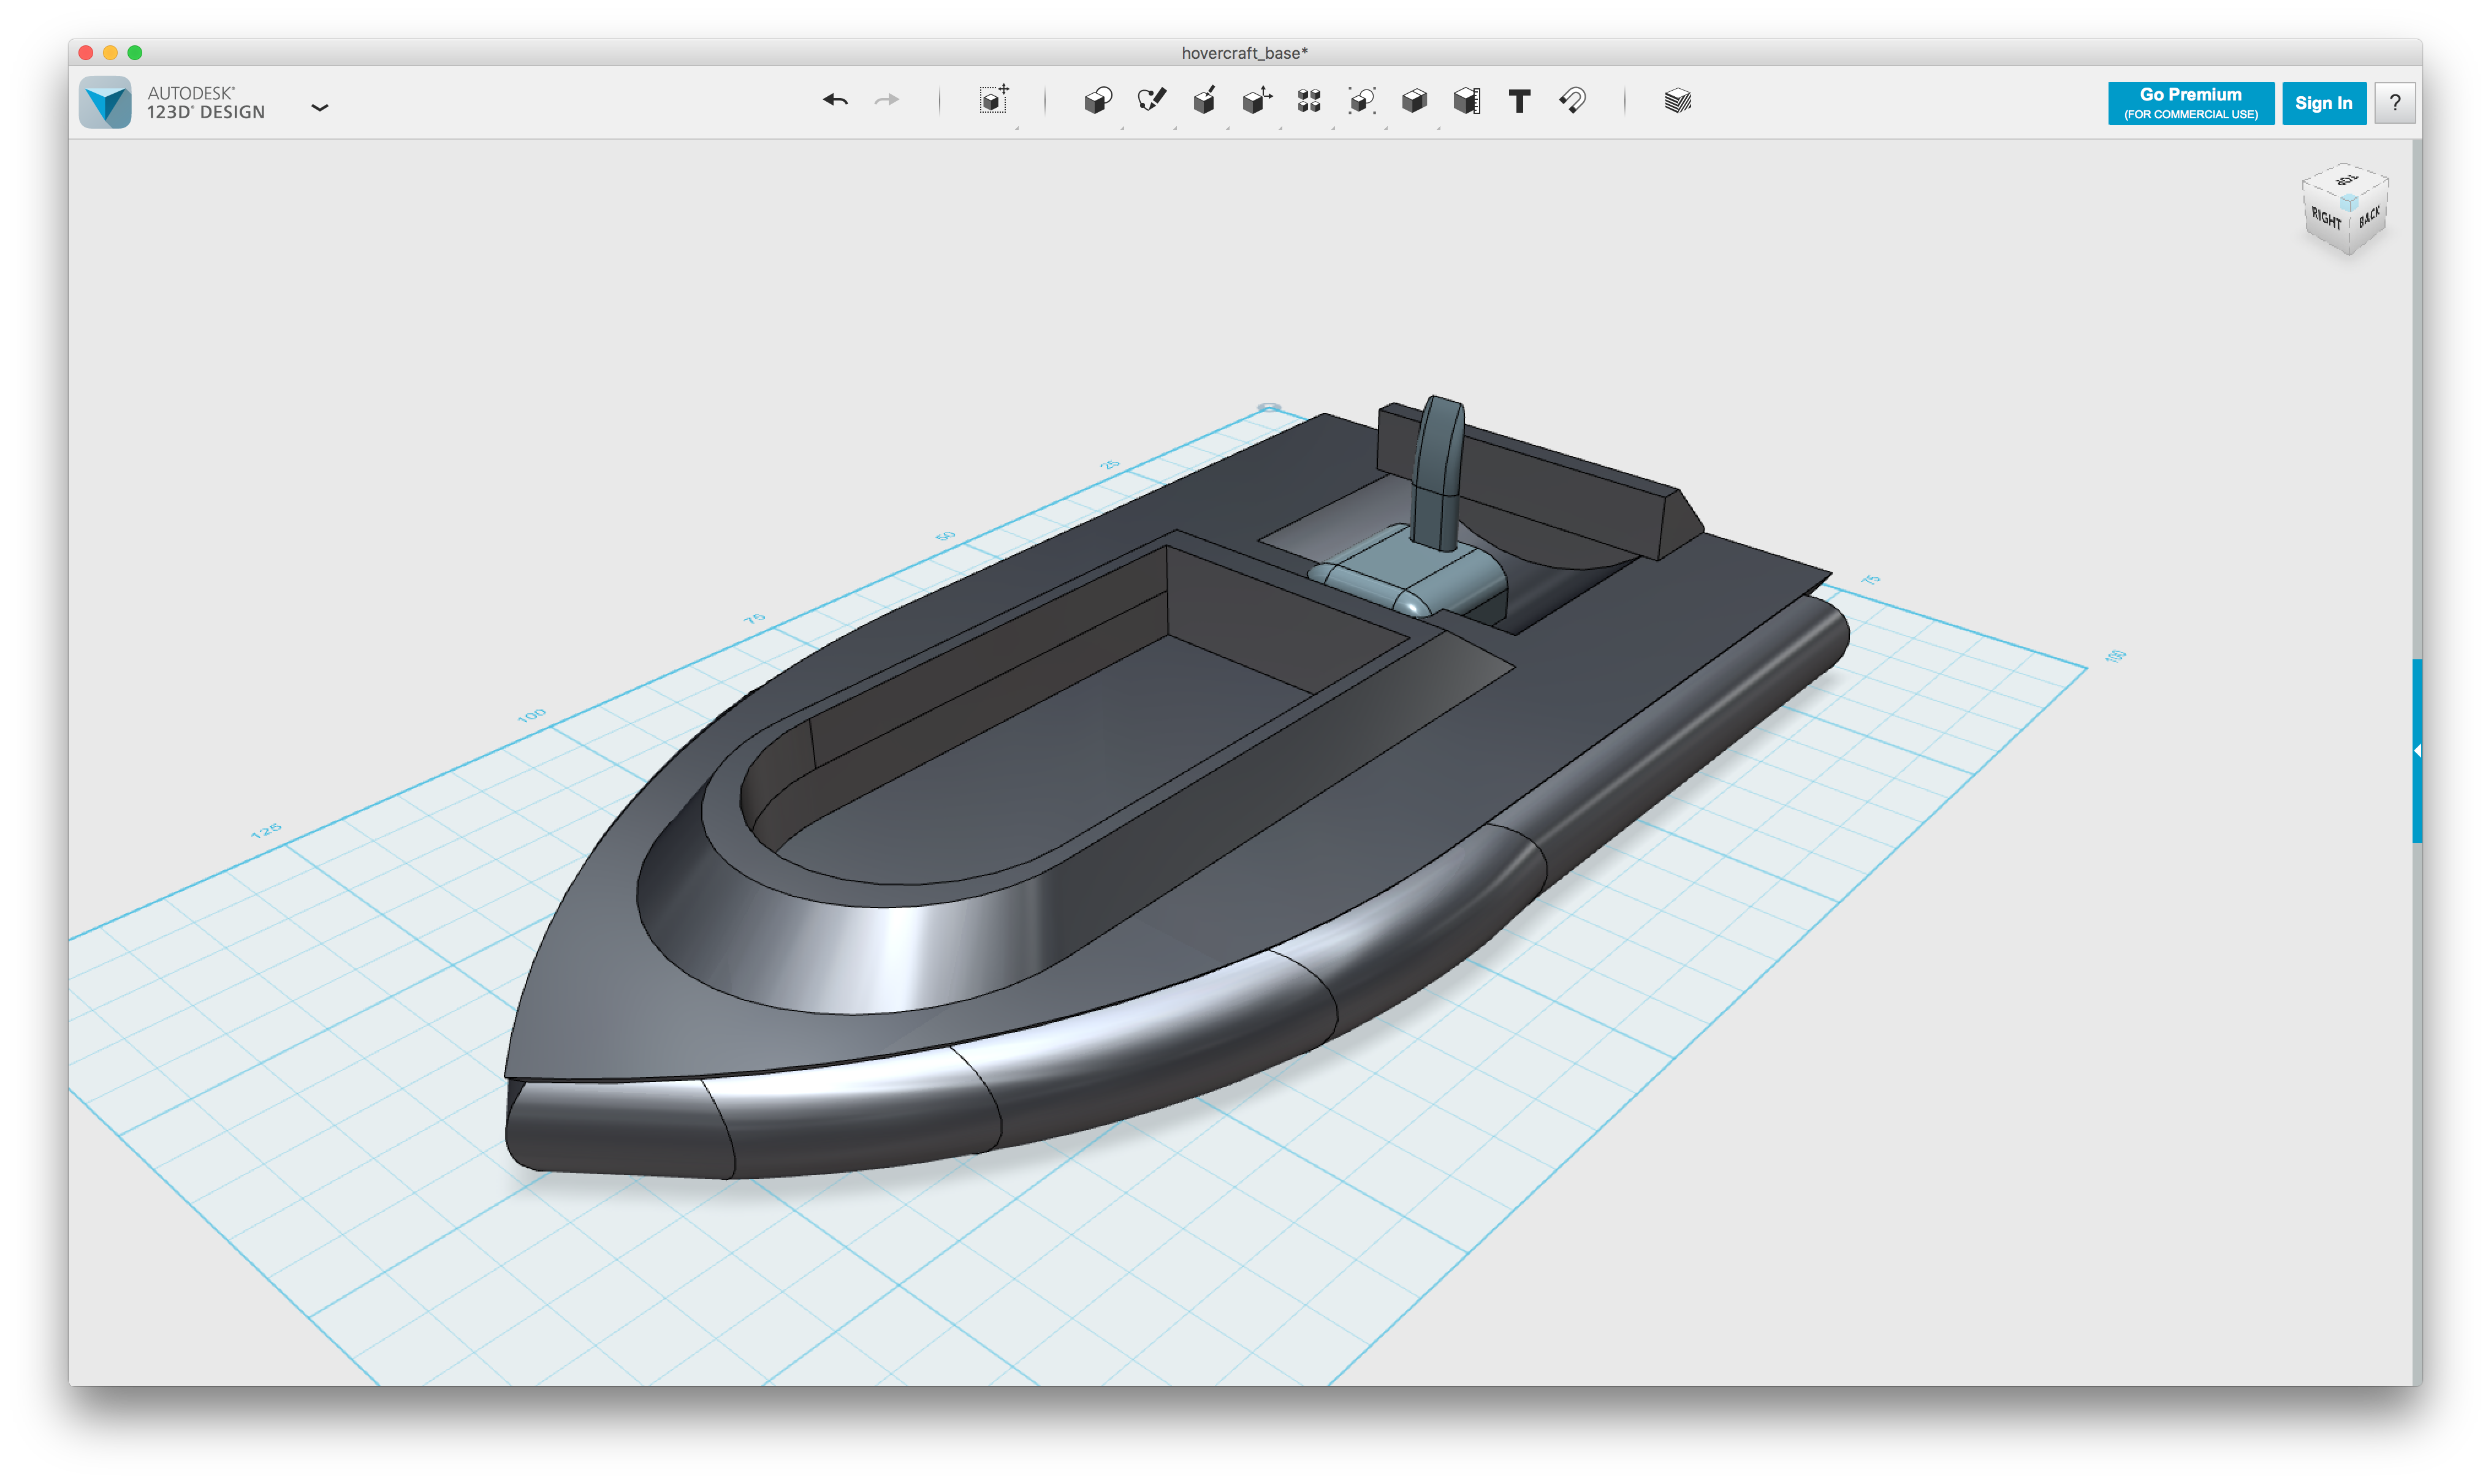Open the Grouping tool
The width and height of the screenshot is (2491, 1484).
(x=1361, y=100)
